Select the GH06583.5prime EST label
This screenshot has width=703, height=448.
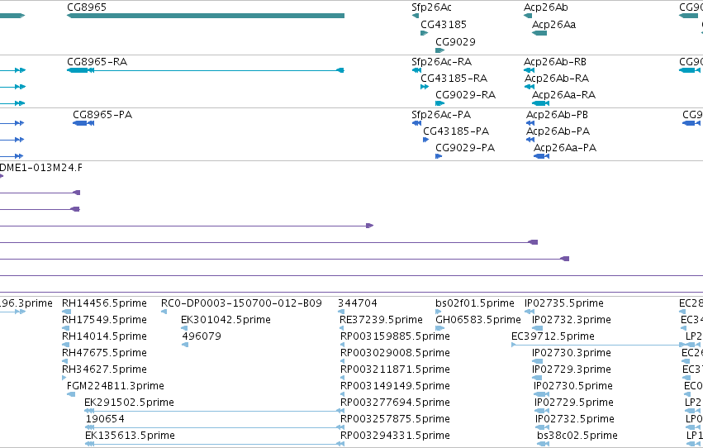click(x=478, y=320)
